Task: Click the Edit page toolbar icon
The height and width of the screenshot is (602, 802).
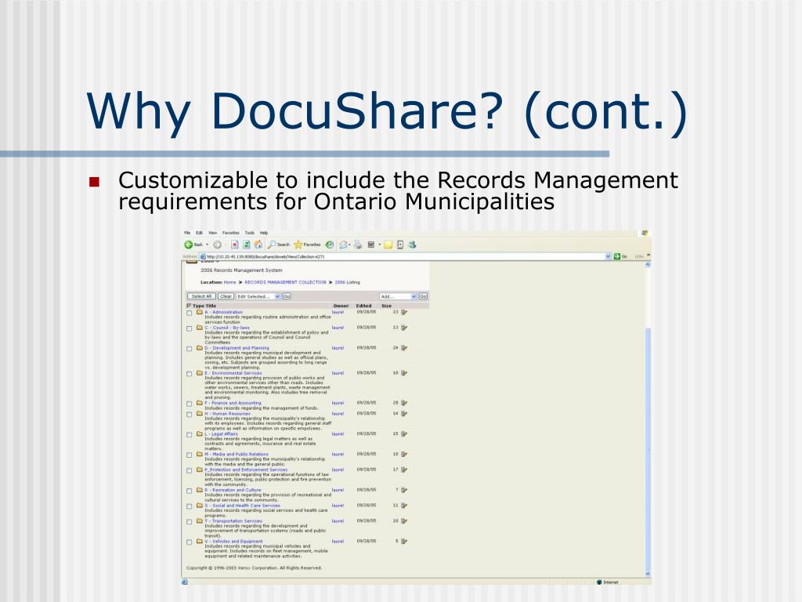Action: (x=371, y=245)
